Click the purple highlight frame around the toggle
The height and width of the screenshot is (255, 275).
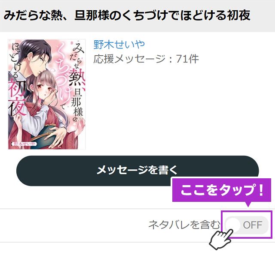(247, 225)
